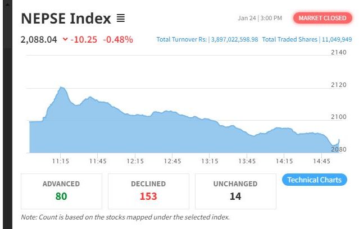Click the Market Closed status badge
Image resolution: width=359 pixels, height=229 pixels.
(x=322, y=18)
